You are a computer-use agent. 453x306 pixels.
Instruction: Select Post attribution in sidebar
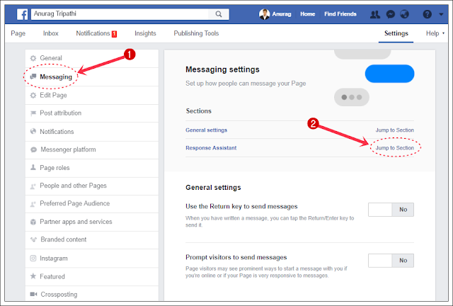point(92,113)
